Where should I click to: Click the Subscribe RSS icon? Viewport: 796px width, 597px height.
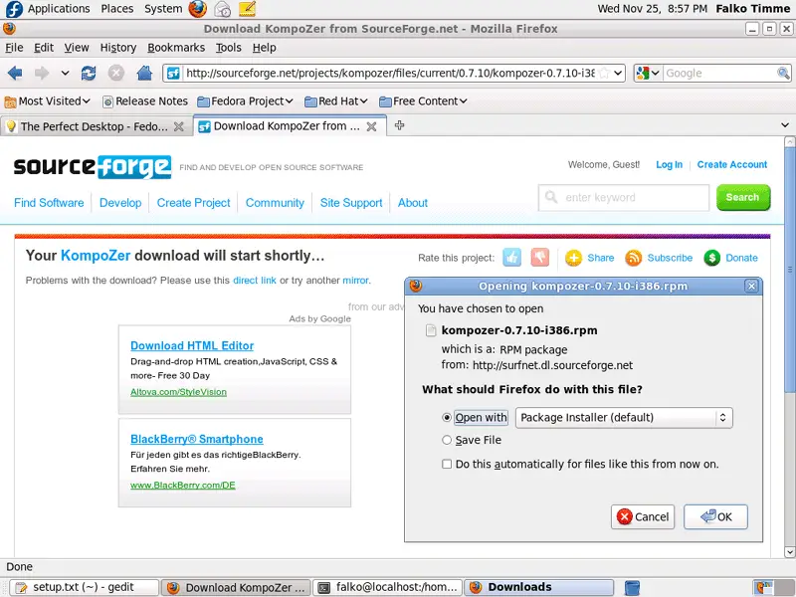(634, 258)
